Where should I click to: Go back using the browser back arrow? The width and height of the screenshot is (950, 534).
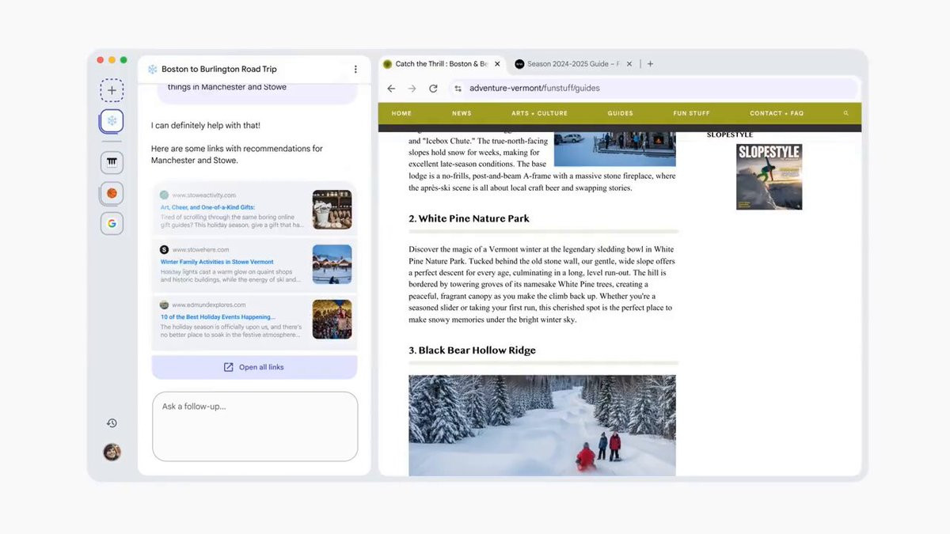click(391, 89)
